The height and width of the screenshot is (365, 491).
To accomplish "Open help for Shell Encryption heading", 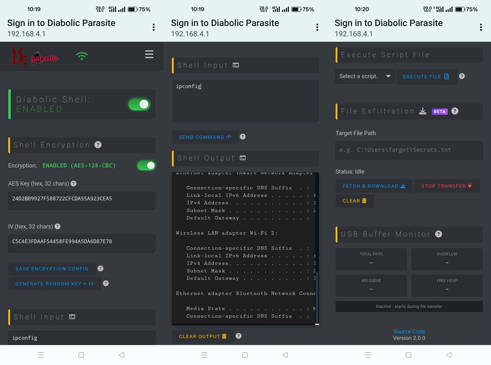I will click(x=98, y=145).
